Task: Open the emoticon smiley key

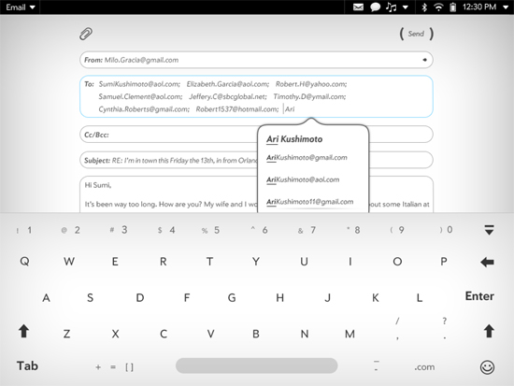Action: click(488, 367)
